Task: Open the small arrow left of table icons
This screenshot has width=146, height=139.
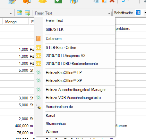Action: coord(11,13)
